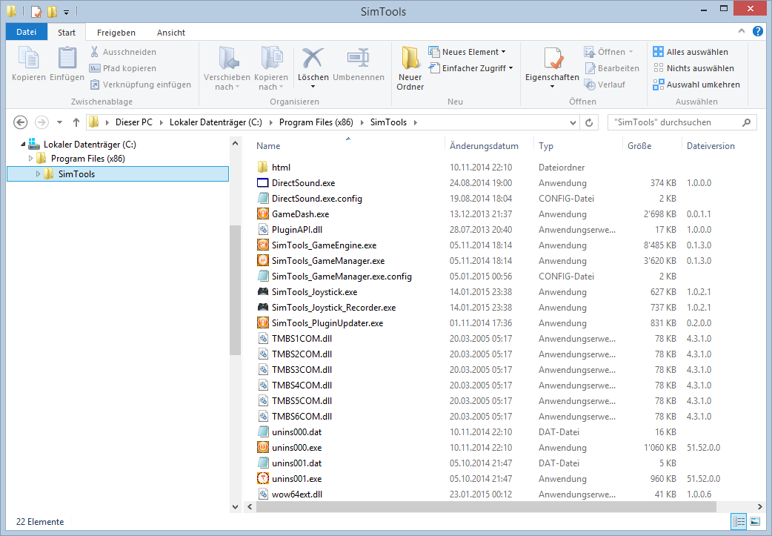Click the Einfügen clipboard icon
Image resolution: width=772 pixels, height=536 pixels.
(x=67, y=58)
